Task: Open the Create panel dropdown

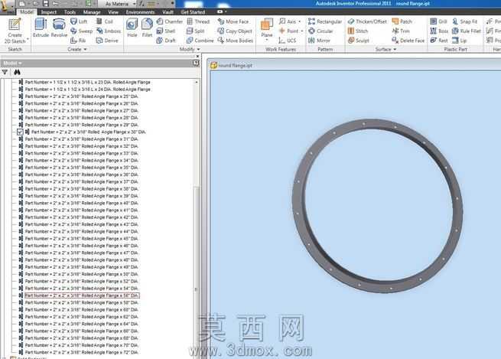Action: coord(77,49)
